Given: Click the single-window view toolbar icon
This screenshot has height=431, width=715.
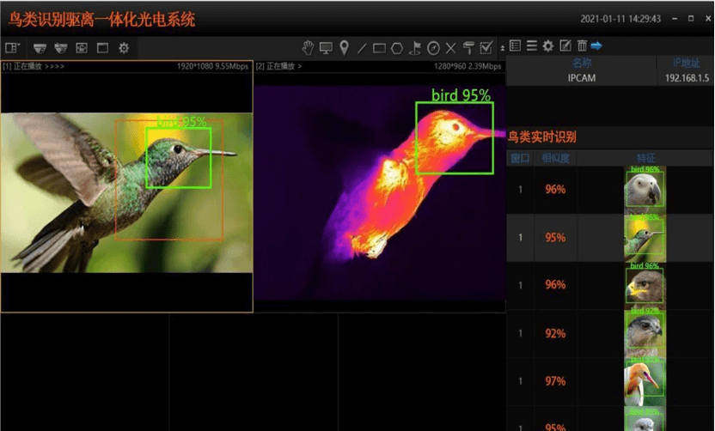Looking at the screenshot, I should (x=102, y=48).
